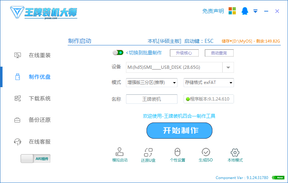This screenshot has height=183, width=288.
Task: Click the 制作启动 heading
Action: 80,41
